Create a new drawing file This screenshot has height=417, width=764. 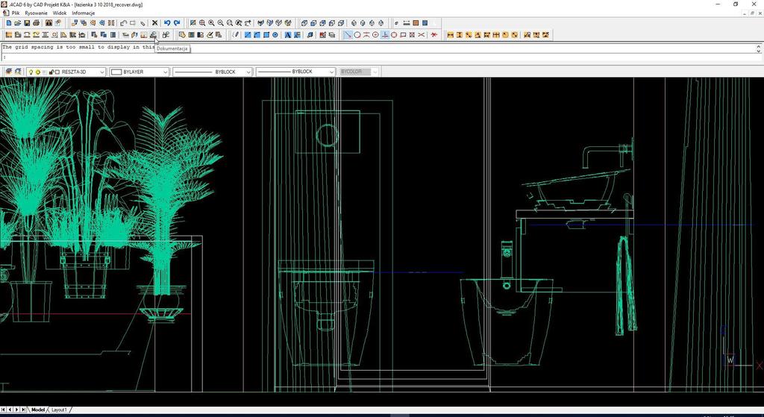(9, 23)
